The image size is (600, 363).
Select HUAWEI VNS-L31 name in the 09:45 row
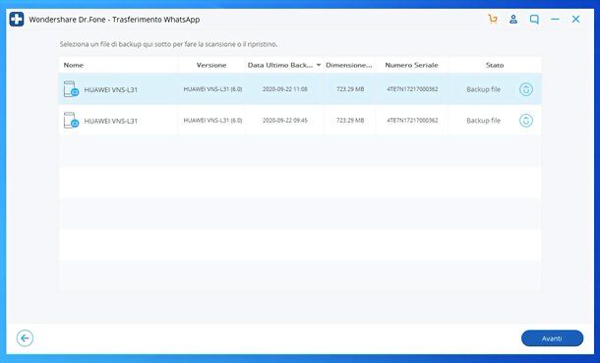coord(110,121)
